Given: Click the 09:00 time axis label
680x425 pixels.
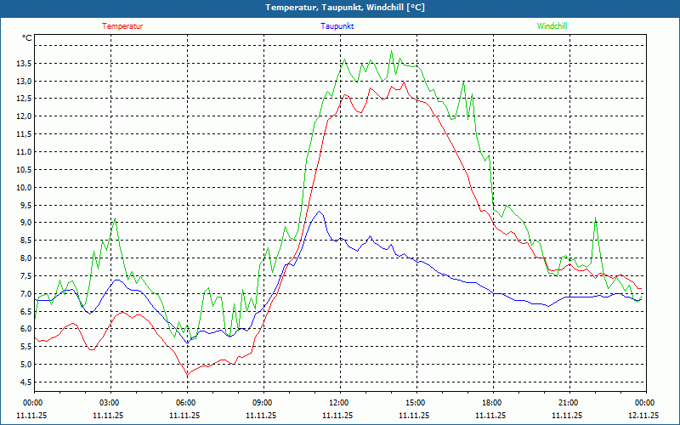Looking at the screenshot, I should (x=263, y=403).
